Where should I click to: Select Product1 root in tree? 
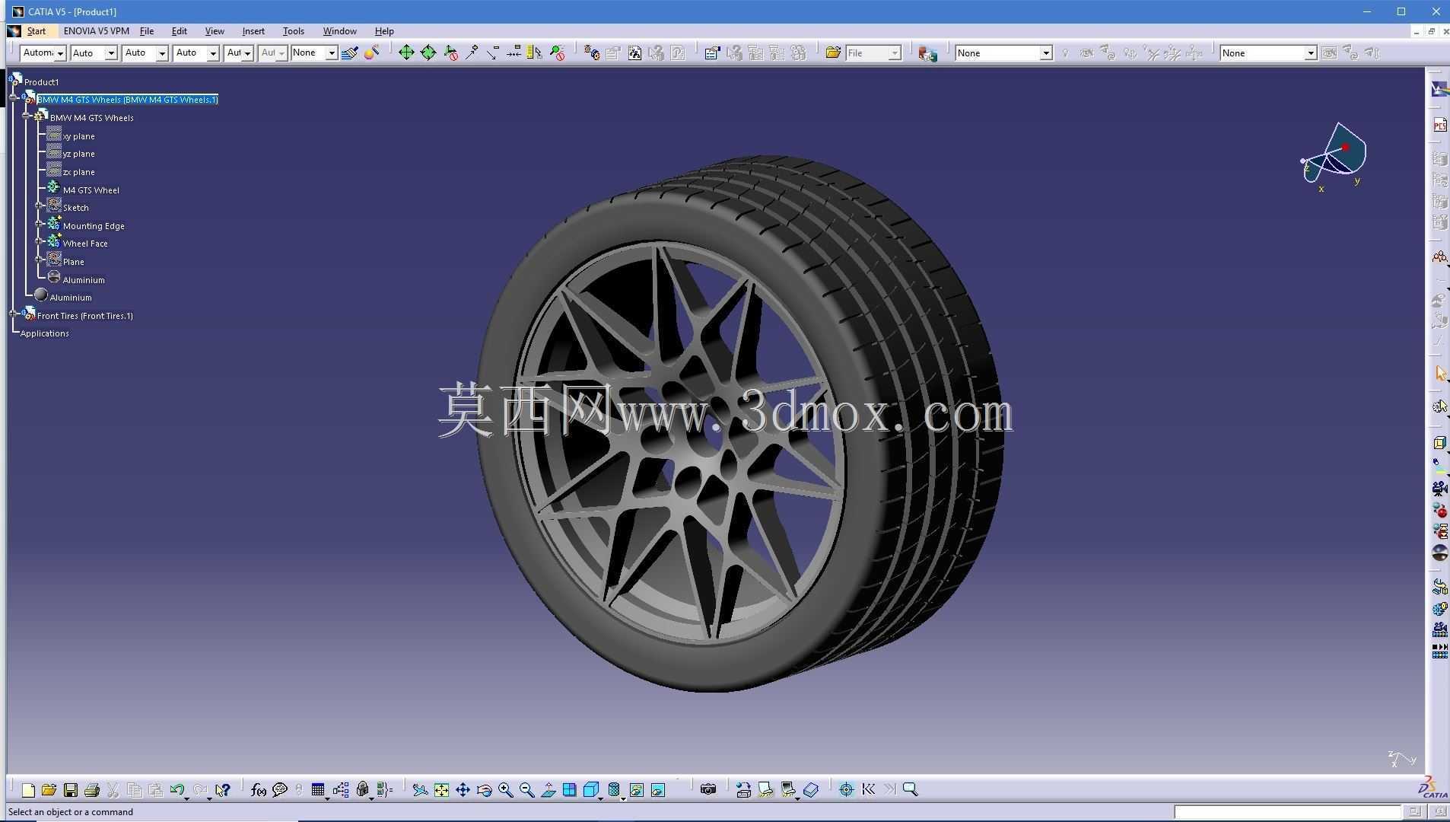(41, 82)
